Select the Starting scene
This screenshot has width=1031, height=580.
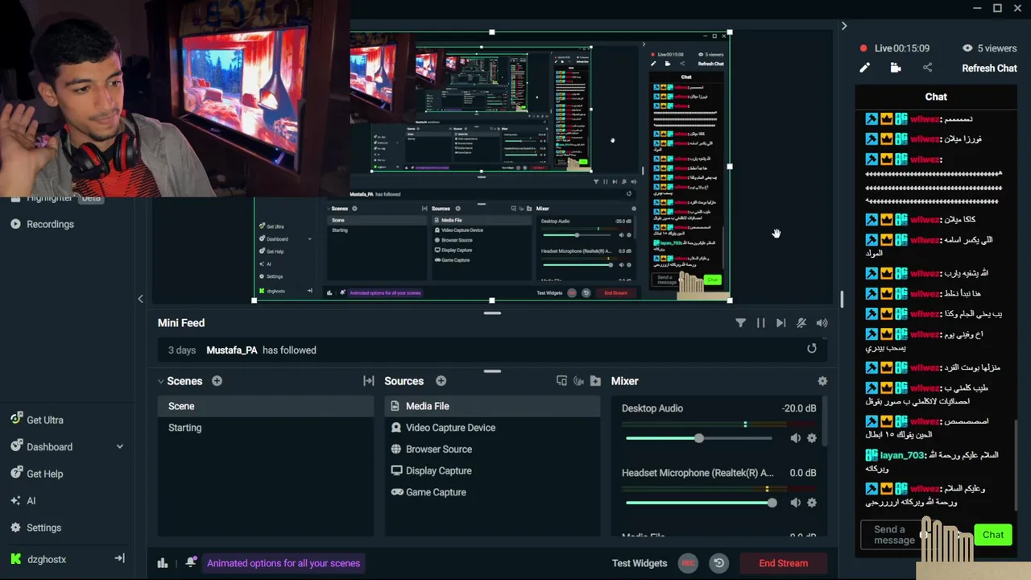(x=266, y=428)
